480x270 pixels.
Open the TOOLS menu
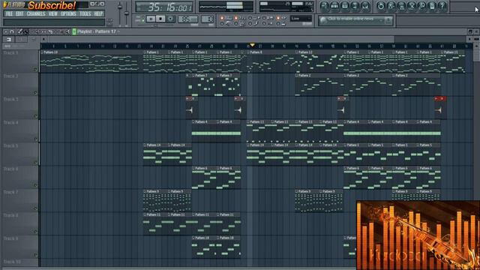click(85, 13)
